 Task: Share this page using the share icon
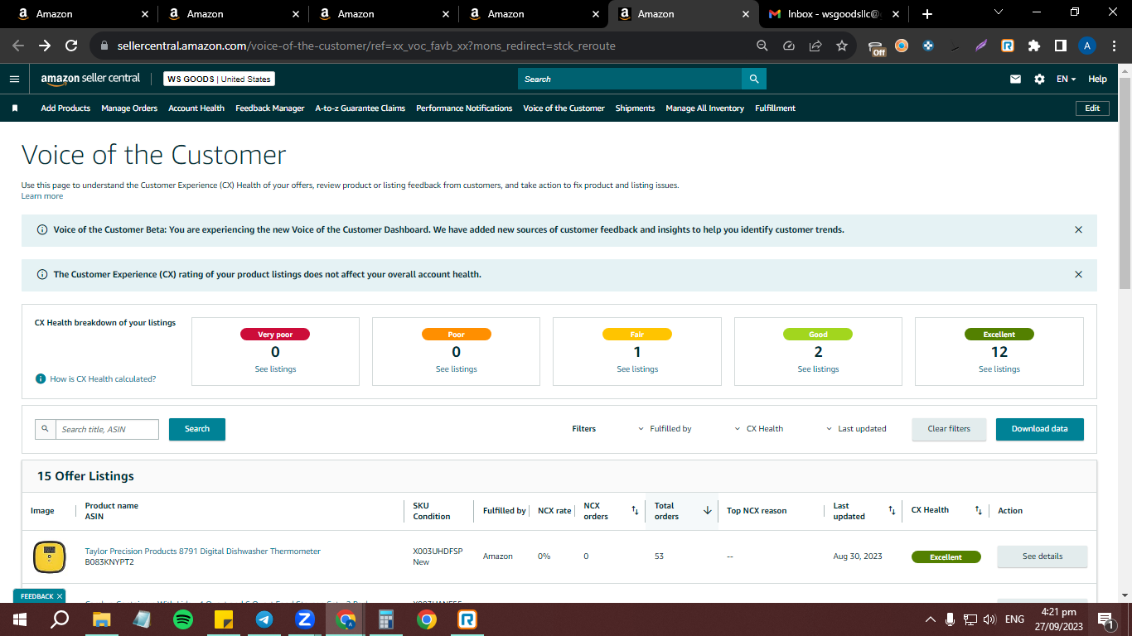(815, 46)
